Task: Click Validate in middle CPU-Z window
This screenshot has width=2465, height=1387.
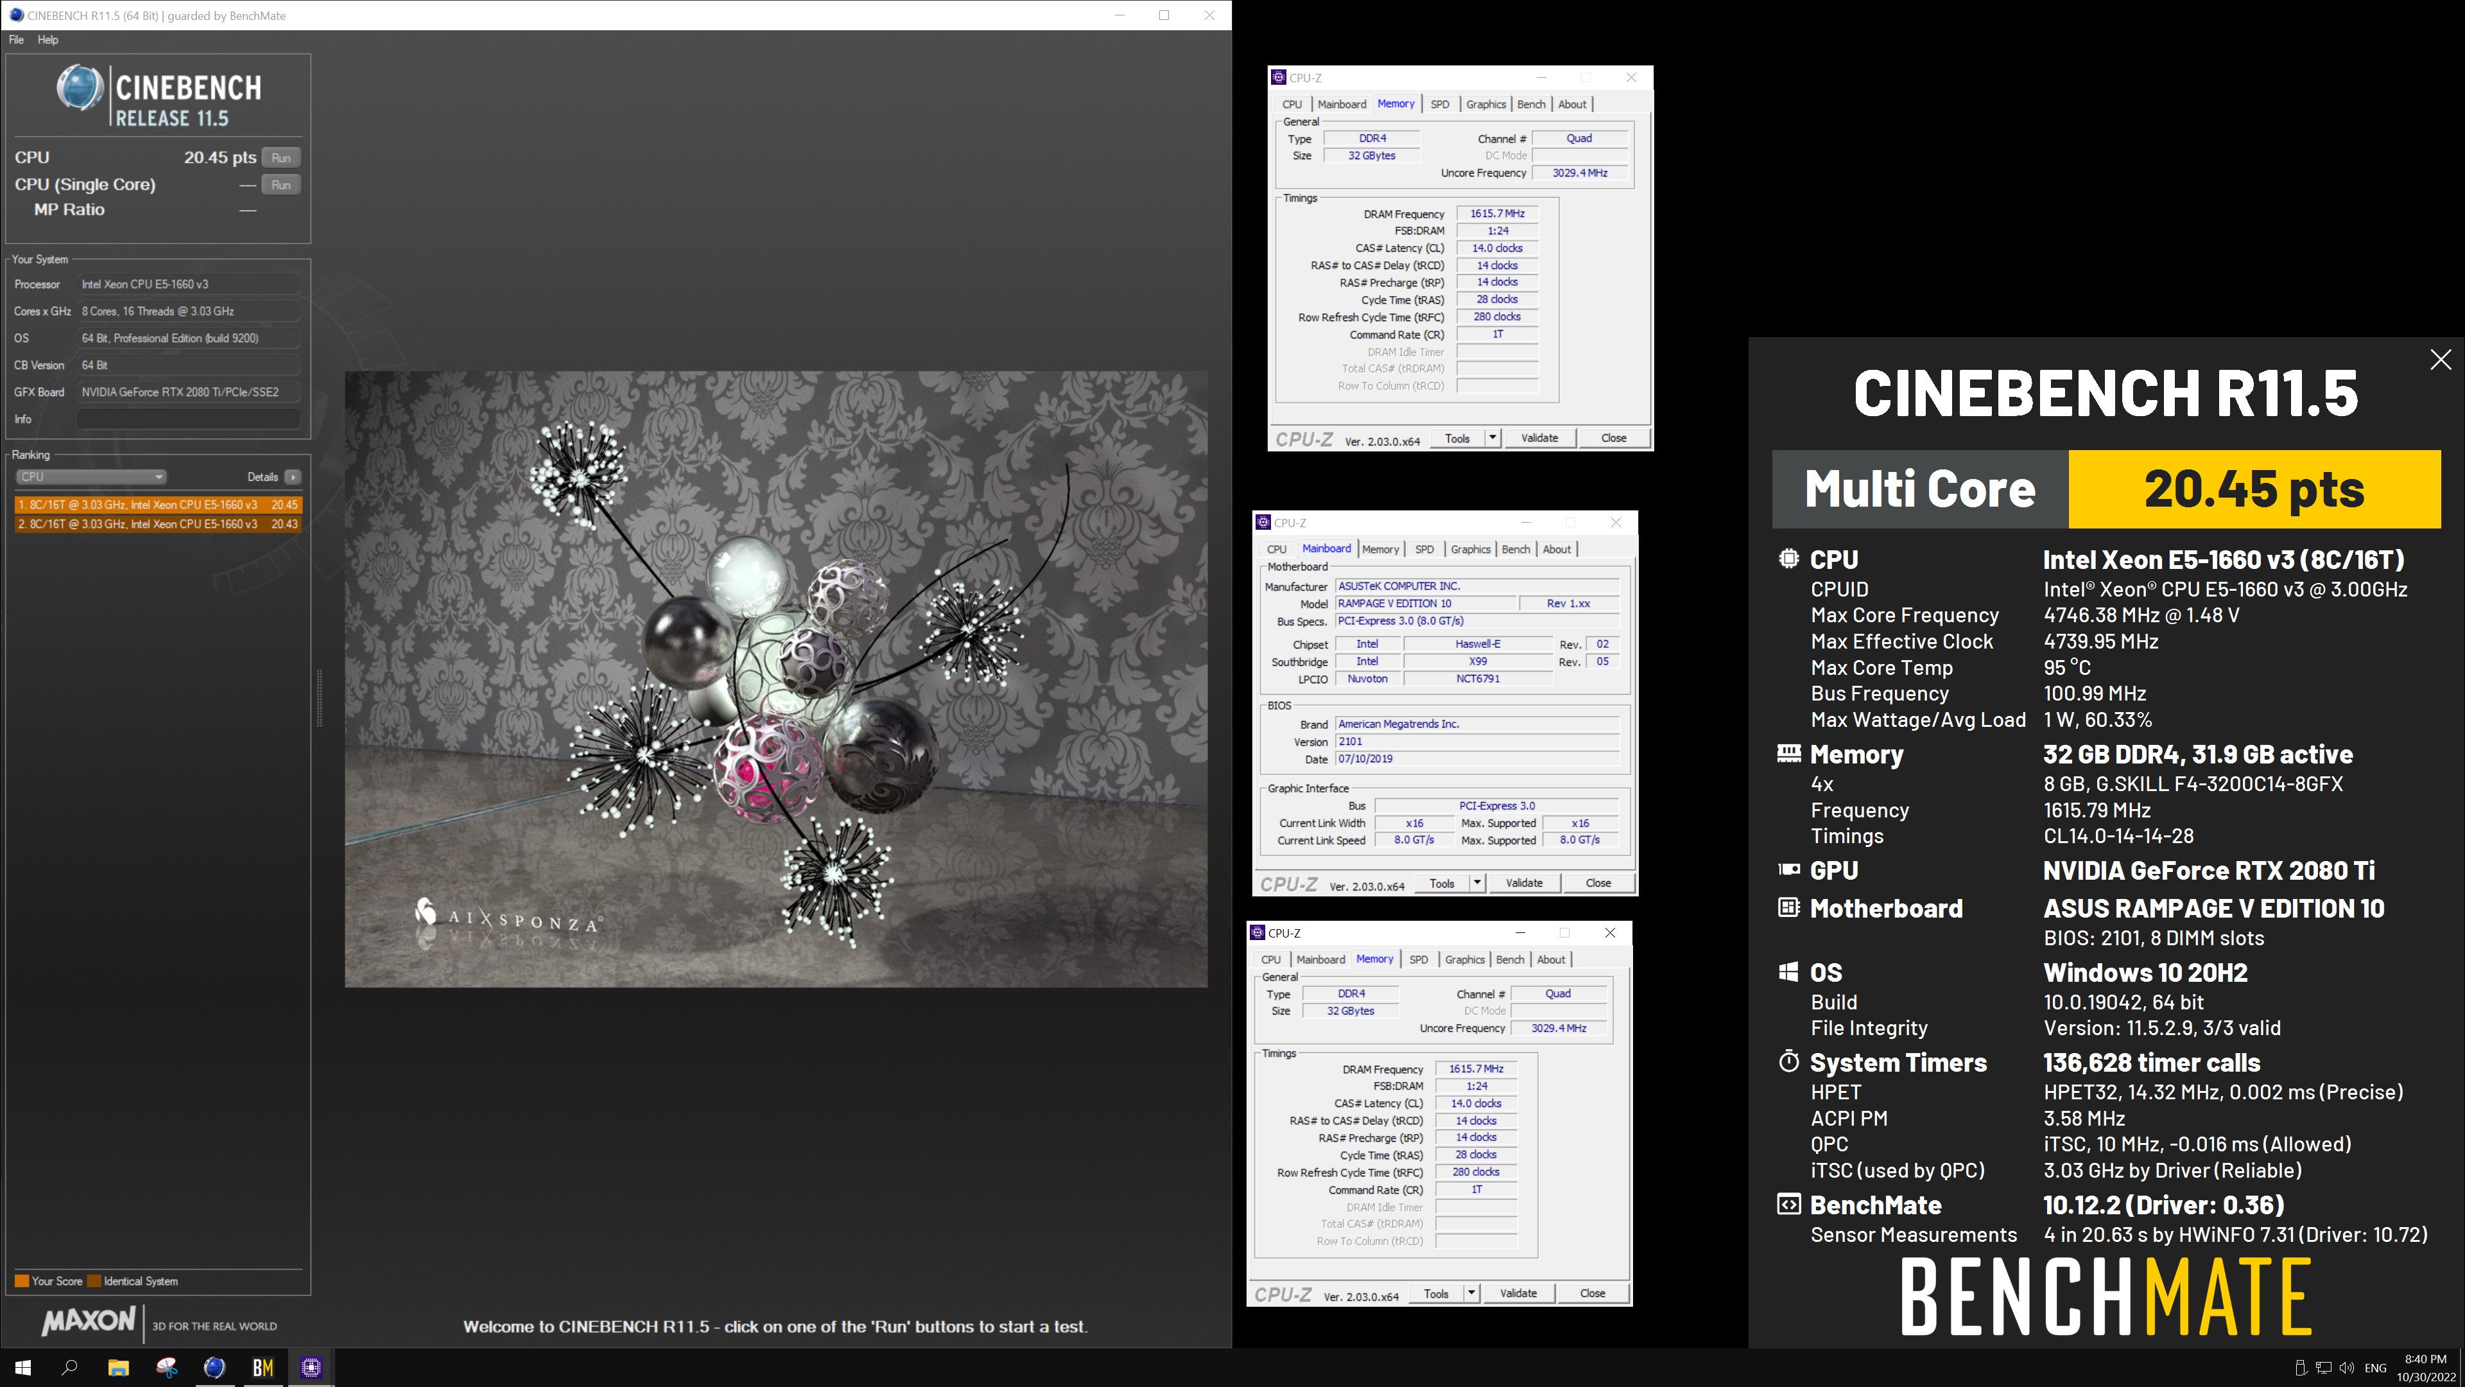Action: (1525, 882)
